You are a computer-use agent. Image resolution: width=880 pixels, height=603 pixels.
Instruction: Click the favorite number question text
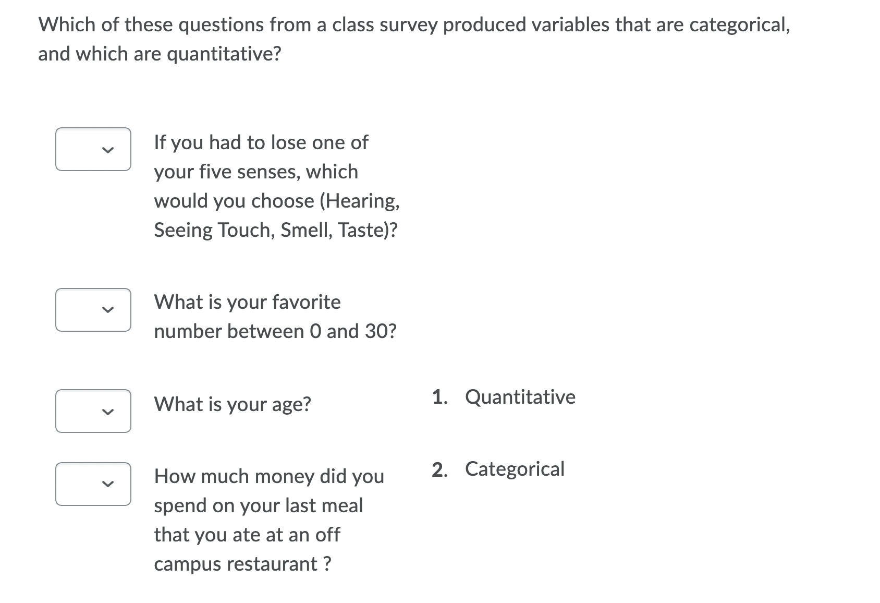(x=275, y=316)
